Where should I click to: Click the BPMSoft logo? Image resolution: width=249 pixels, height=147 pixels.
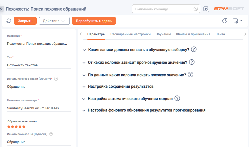[228, 8]
